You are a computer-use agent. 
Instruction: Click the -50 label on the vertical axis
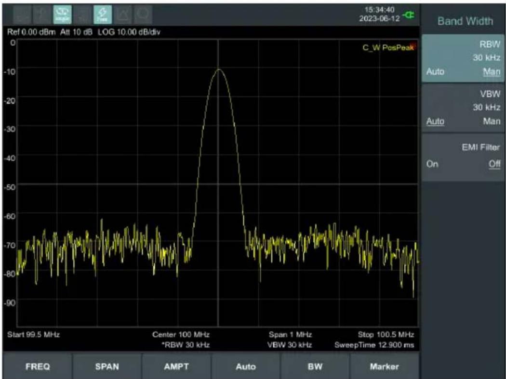(x=9, y=187)
